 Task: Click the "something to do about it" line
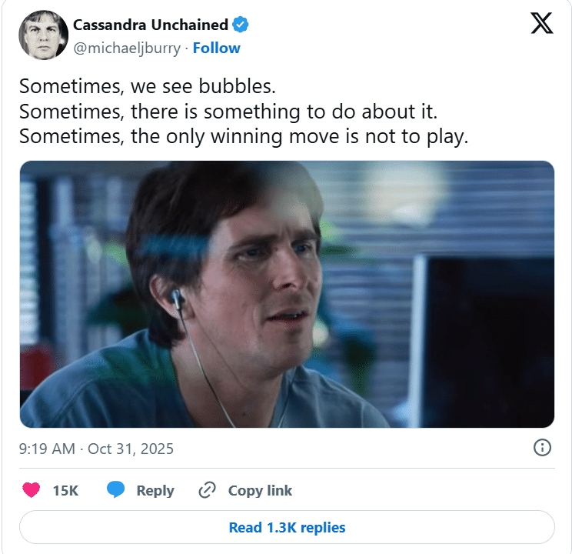click(228, 112)
